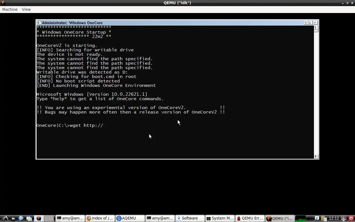Click 'Type *help* to get a list' line
This screenshot has width=355, height=222.
coord(100,99)
